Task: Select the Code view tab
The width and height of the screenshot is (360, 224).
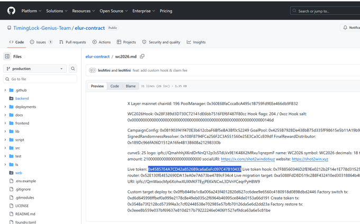Action: [x=114, y=86]
